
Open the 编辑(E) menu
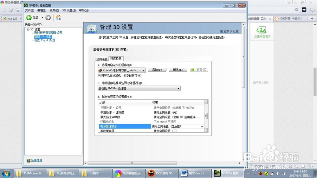coord(42,10)
